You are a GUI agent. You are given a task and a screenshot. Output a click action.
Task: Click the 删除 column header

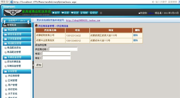click(x=137, y=30)
